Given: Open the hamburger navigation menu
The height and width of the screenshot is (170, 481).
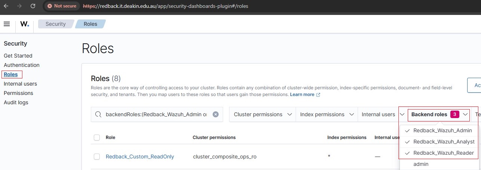Looking at the screenshot, I should pos(7,24).
